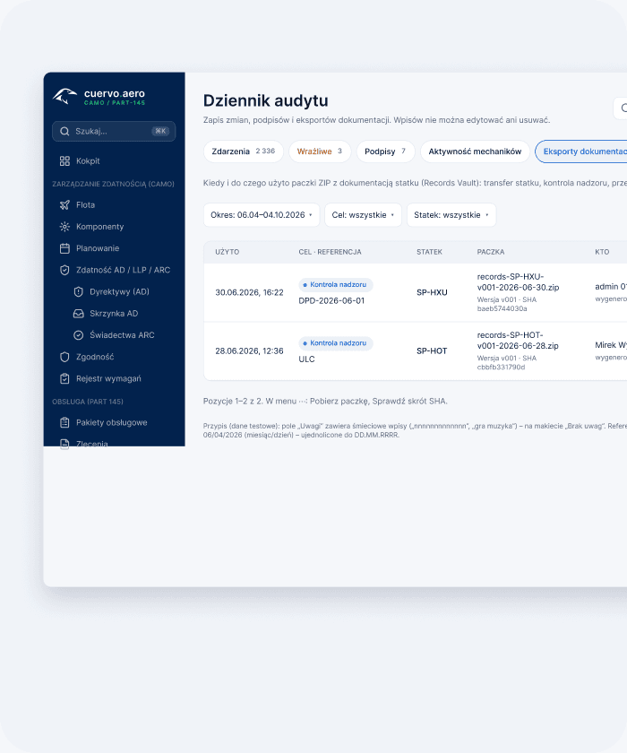Image resolution: width=627 pixels, height=753 pixels.
Task: Click the Komponenty gear icon
Action: point(64,227)
